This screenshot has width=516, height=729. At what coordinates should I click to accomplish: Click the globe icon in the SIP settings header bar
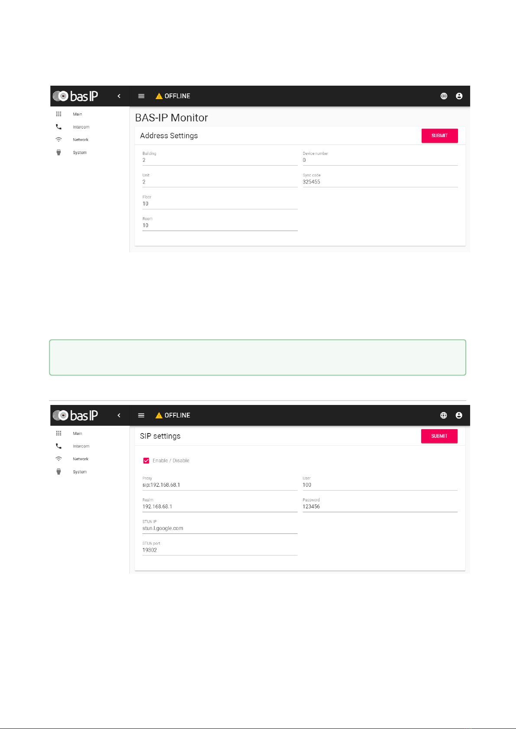443,415
